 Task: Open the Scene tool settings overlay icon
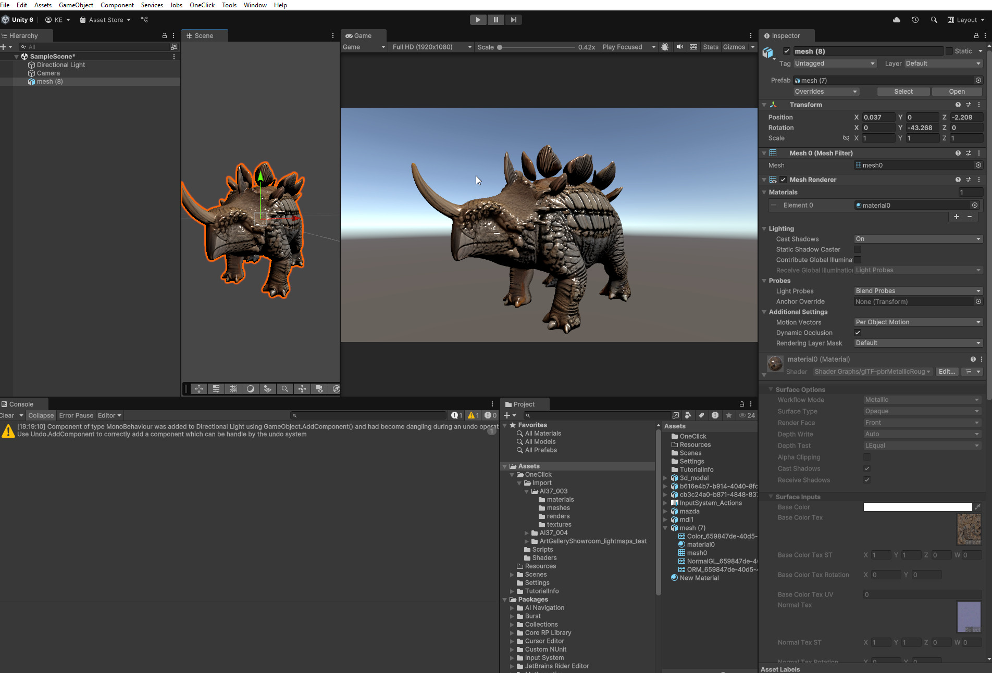point(216,389)
